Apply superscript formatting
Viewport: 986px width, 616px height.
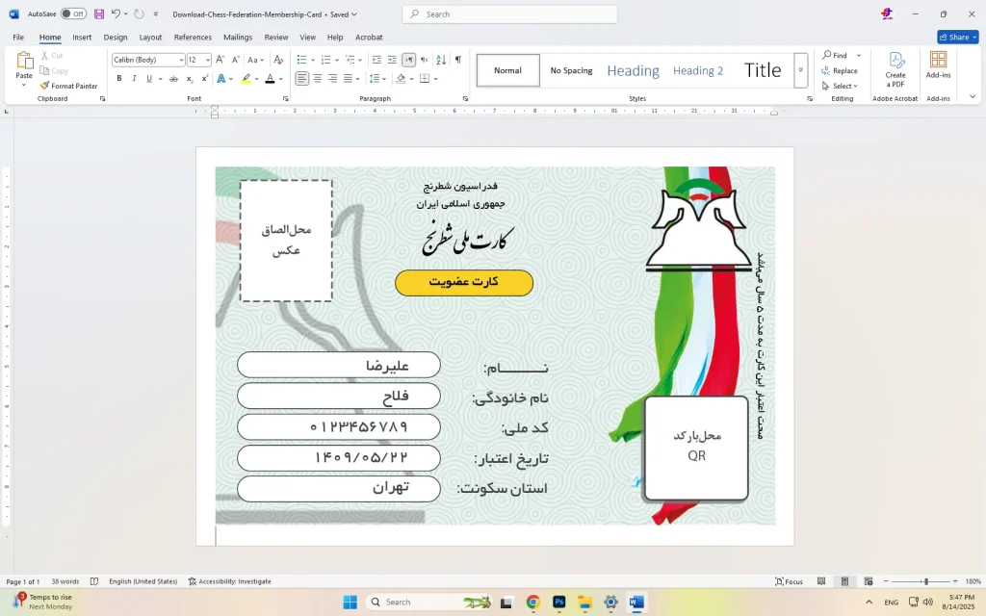click(x=204, y=79)
